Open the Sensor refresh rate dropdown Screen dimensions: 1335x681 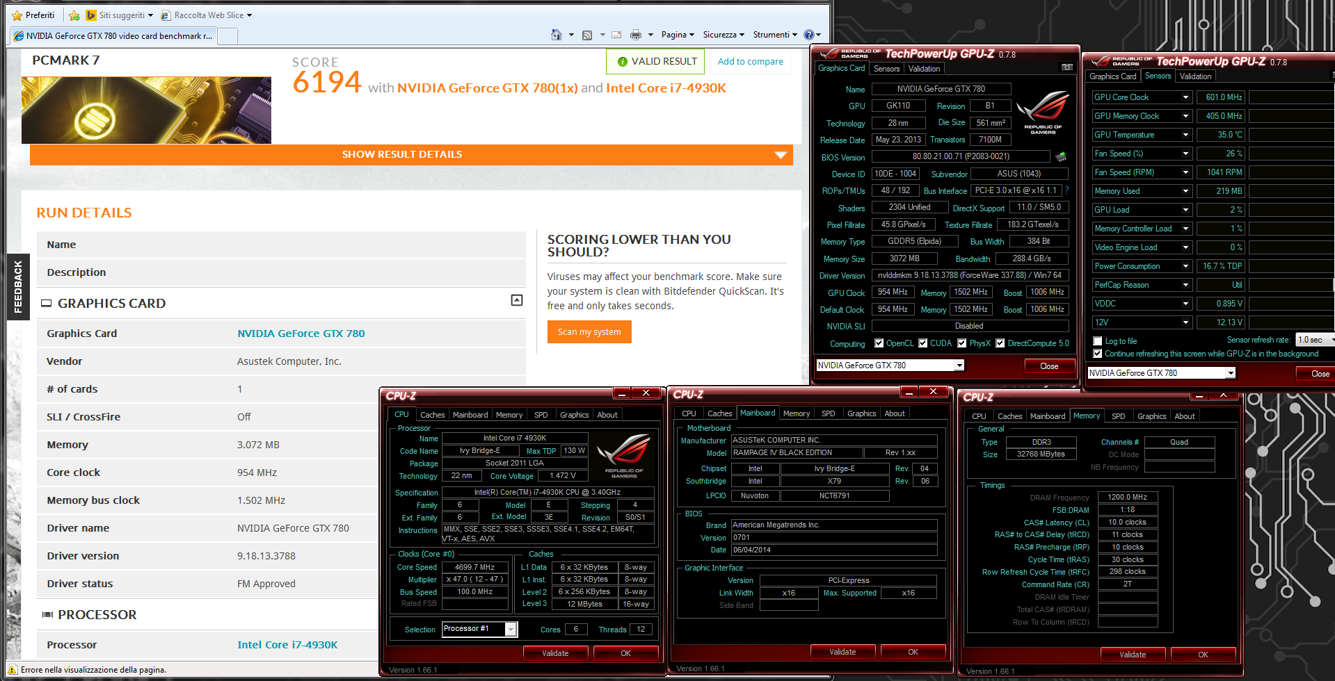click(1316, 340)
